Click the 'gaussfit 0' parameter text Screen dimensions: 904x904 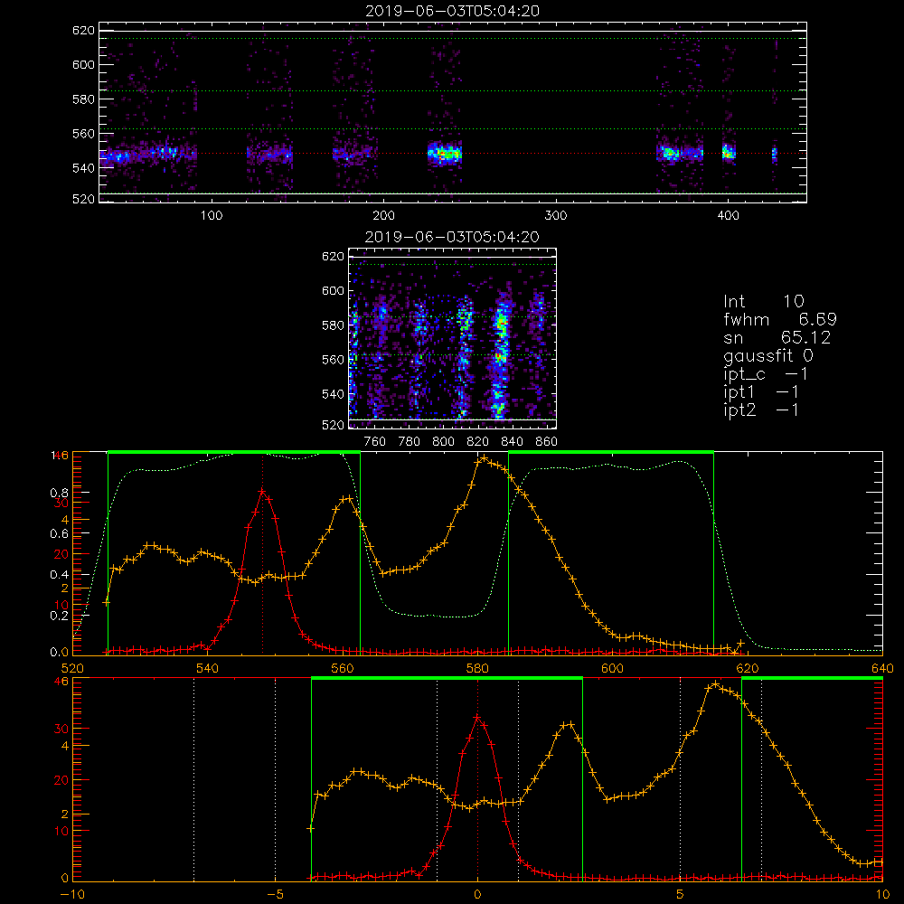coord(768,356)
